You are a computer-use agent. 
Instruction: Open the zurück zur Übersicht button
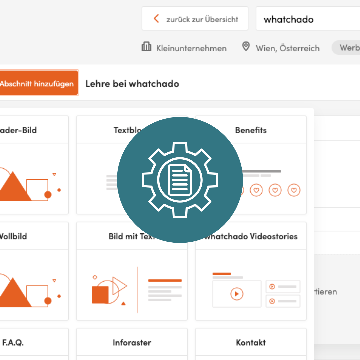pyautogui.click(x=195, y=19)
